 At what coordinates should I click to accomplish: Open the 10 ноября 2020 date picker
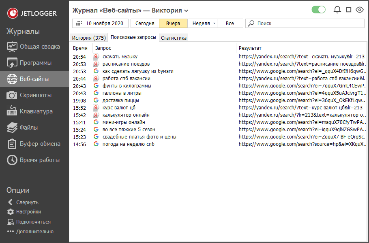pyautogui.click(x=101, y=23)
